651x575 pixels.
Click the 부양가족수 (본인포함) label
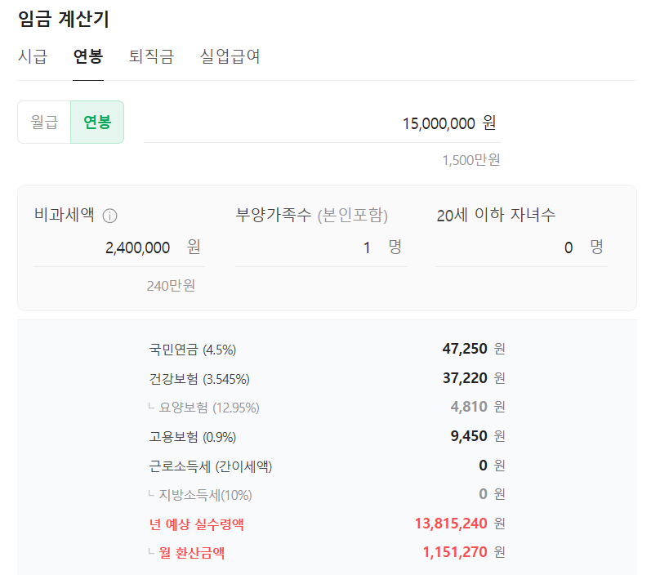click(312, 215)
